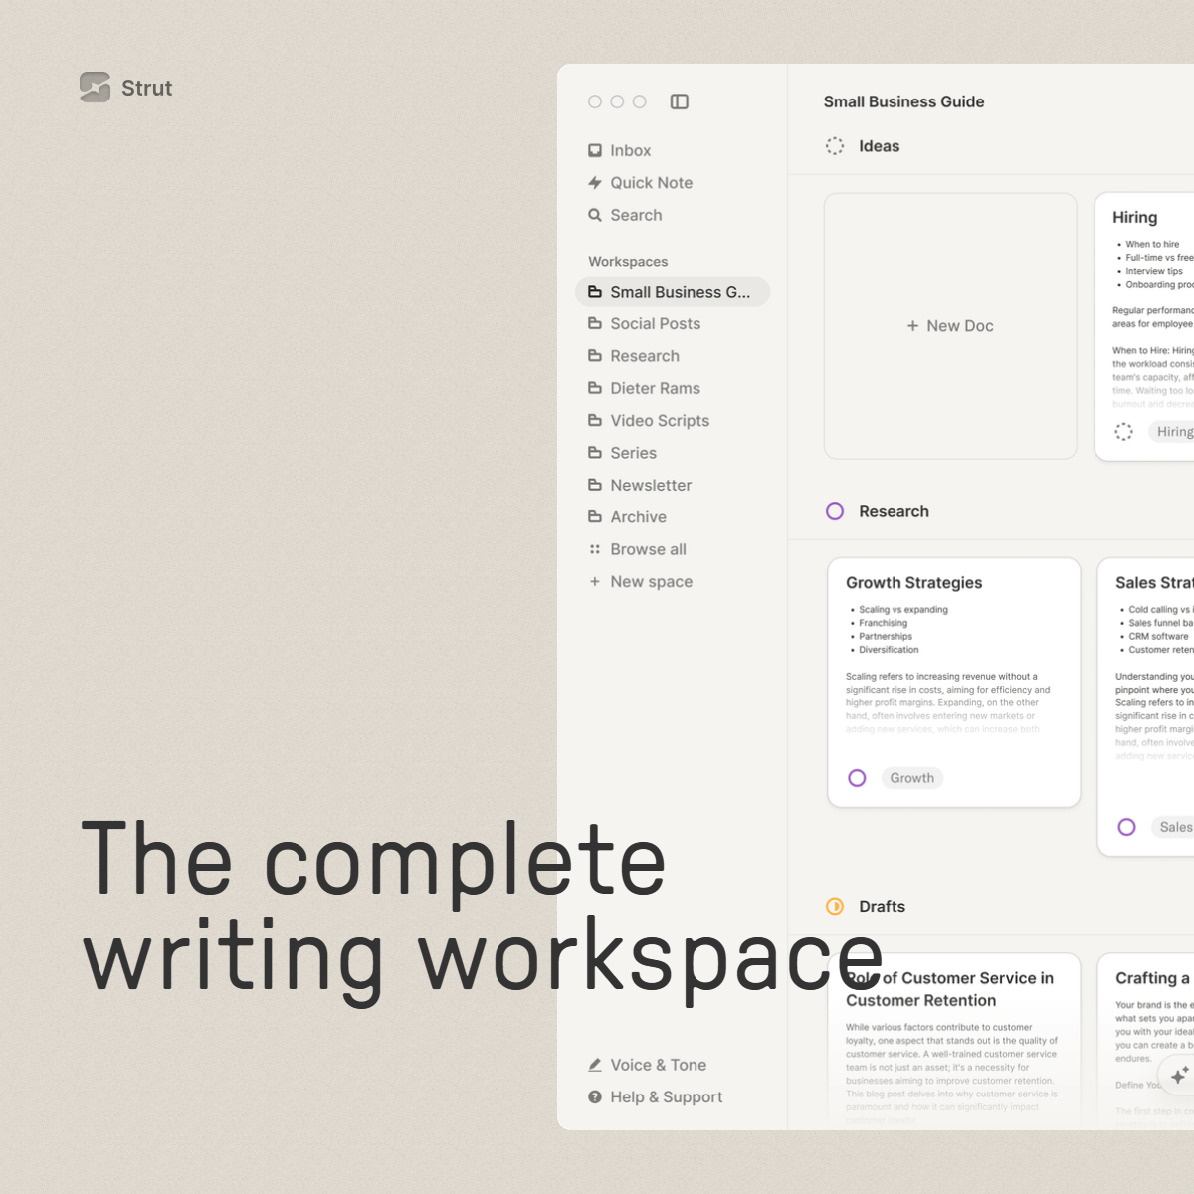
Task: Click the Drafts section heading
Action: (x=883, y=906)
